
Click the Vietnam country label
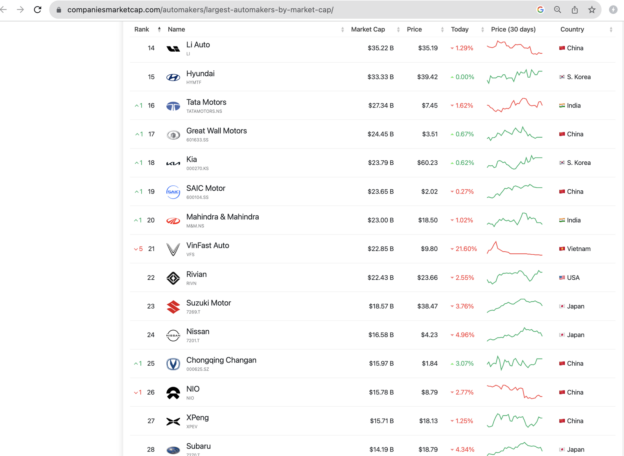point(579,249)
